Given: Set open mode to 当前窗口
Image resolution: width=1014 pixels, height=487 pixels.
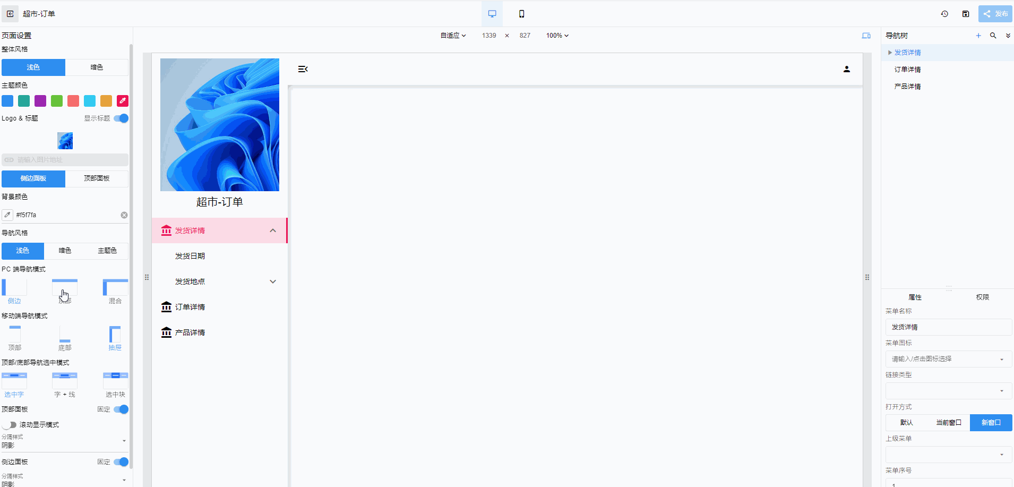Looking at the screenshot, I should pyautogui.click(x=949, y=423).
